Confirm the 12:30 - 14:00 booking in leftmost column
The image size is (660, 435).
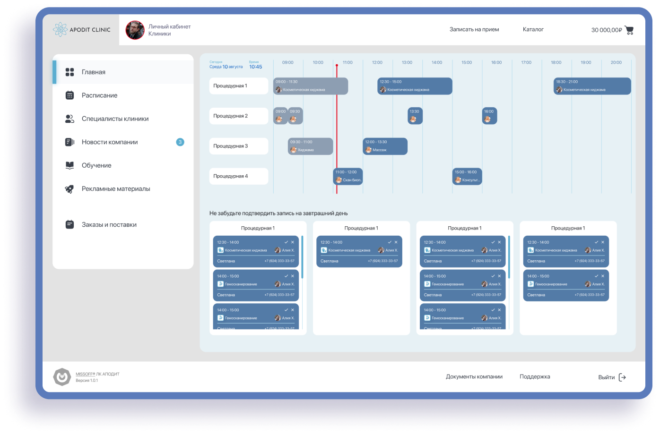tap(286, 242)
